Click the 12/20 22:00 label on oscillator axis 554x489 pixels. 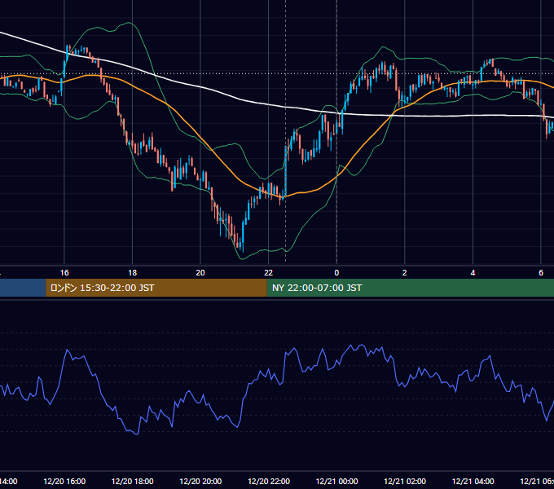pos(269,481)
